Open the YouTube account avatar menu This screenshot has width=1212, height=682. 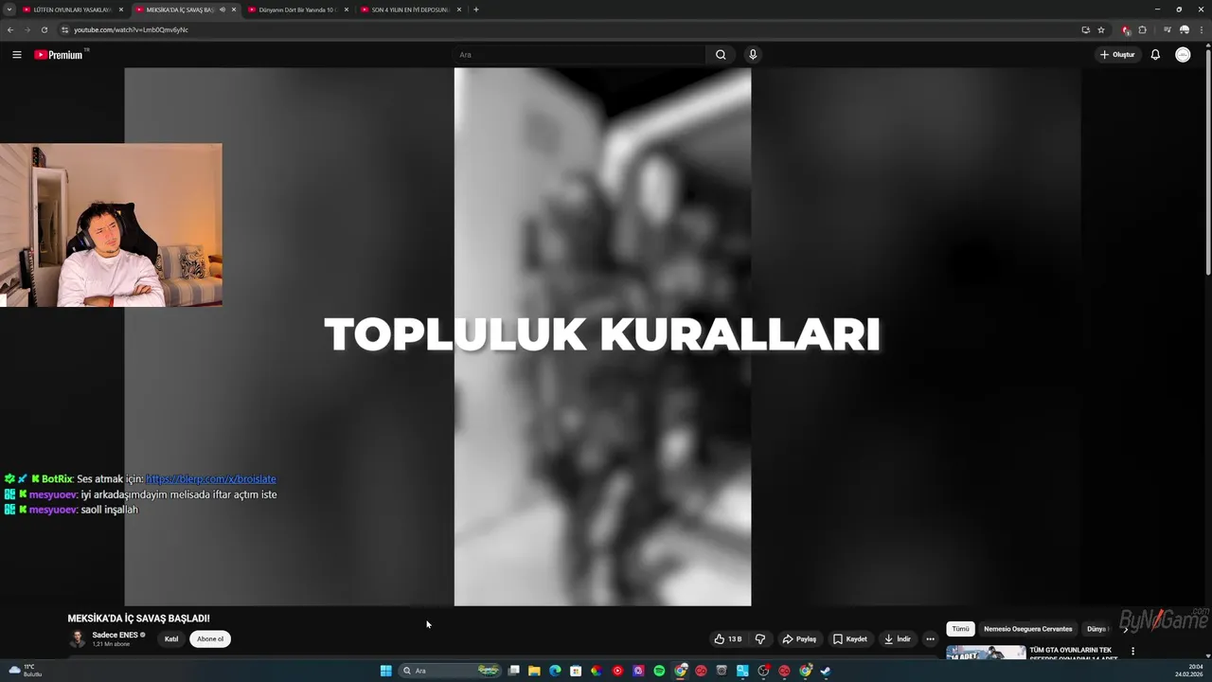1183,55
